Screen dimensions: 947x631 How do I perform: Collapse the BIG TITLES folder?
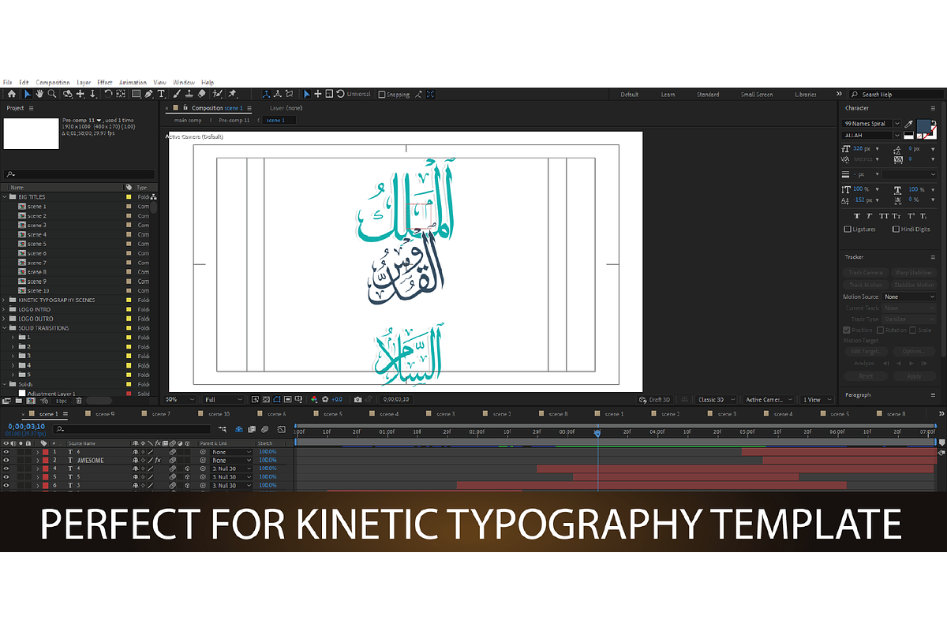(x=5, y=197)
